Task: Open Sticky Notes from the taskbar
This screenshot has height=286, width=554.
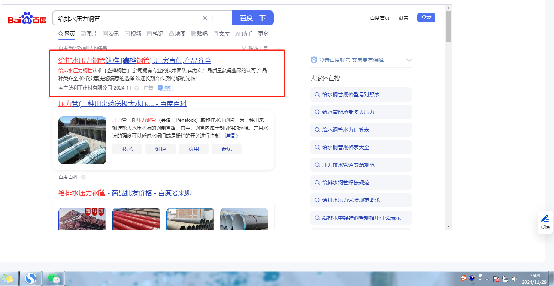Action: (7, 279)
